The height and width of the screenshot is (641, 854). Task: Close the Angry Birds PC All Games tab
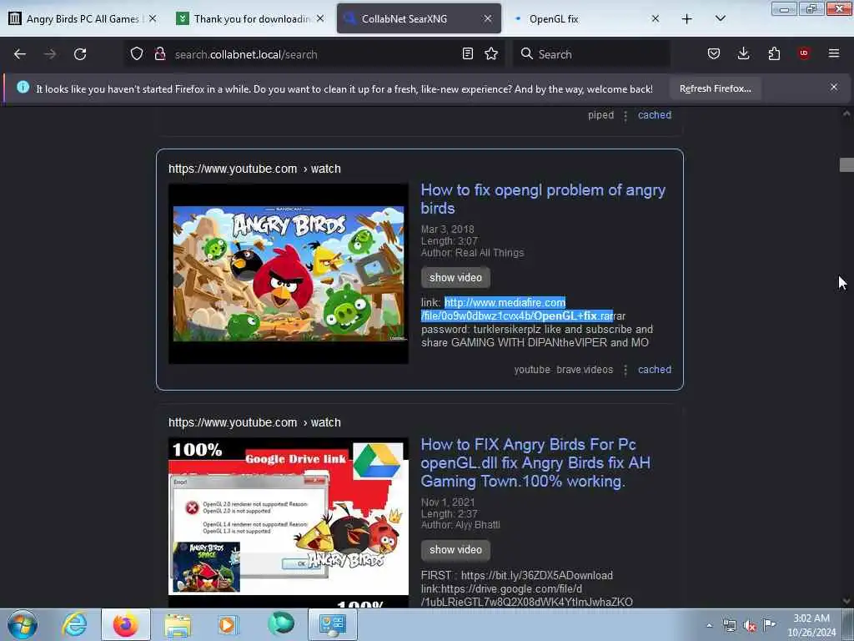tap(153, 18)
